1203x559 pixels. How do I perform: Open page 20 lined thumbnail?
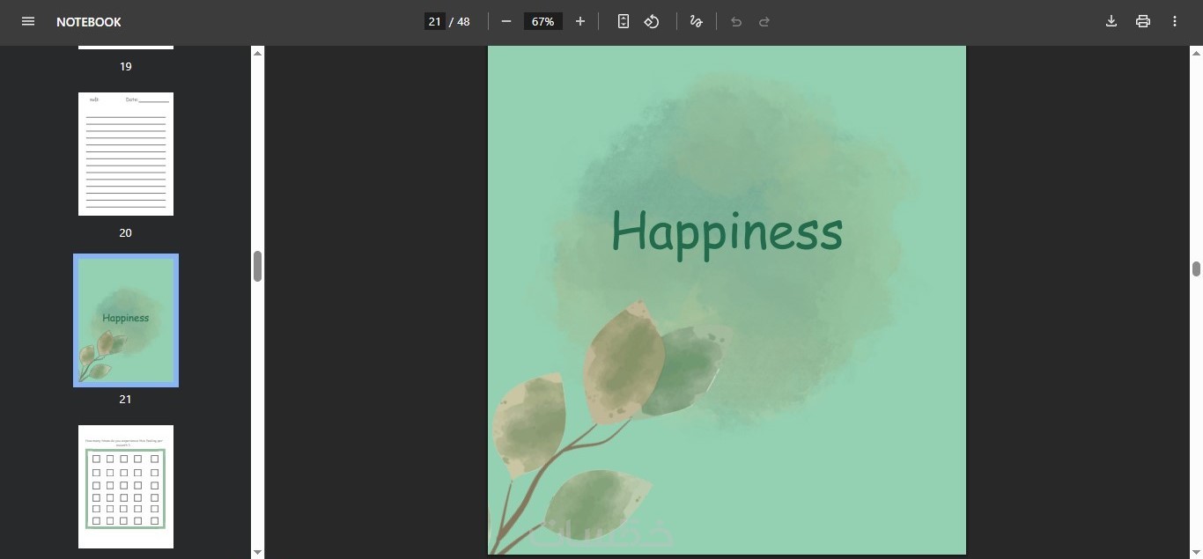tap(126, 154)
